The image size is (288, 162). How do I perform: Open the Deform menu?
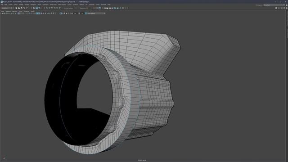coord(82,4)
